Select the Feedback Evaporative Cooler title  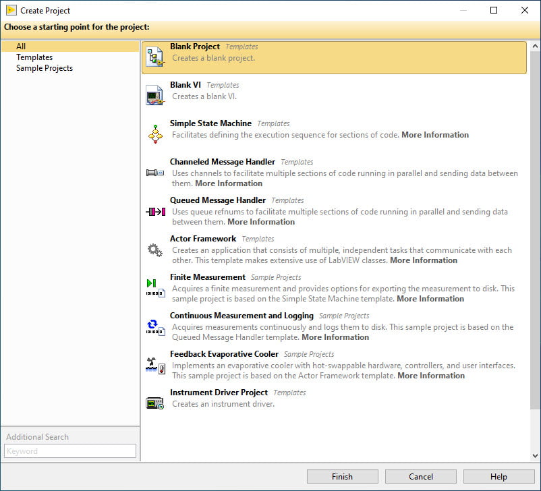(x=224, y=354)
